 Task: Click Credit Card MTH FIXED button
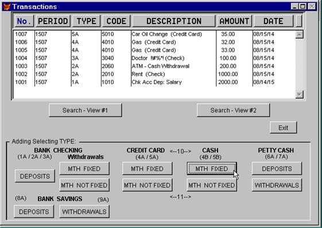[148, 169]
